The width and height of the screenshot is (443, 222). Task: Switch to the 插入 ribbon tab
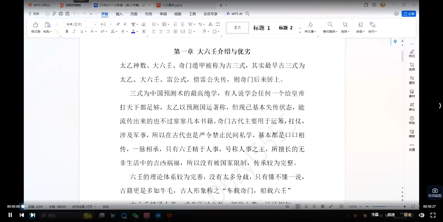(x=119, y=14)
